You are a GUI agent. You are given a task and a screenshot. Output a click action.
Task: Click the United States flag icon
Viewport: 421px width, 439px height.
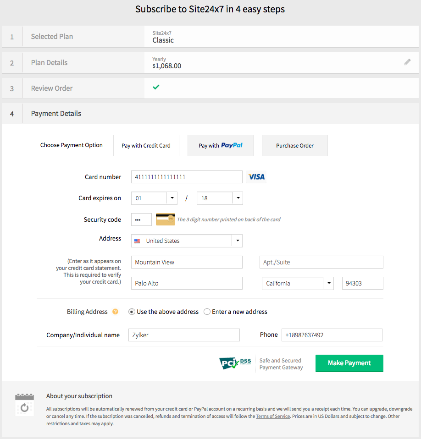[x=137, y=241]
